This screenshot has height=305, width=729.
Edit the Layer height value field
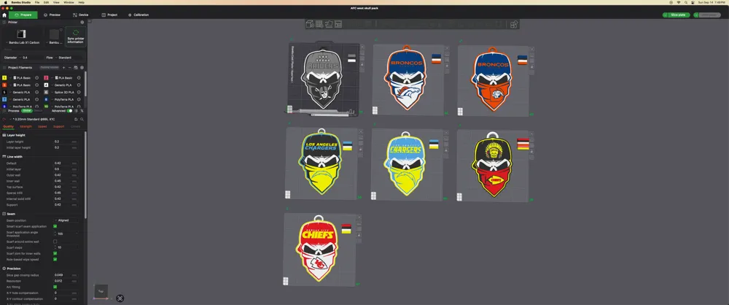tap(66, 142)
